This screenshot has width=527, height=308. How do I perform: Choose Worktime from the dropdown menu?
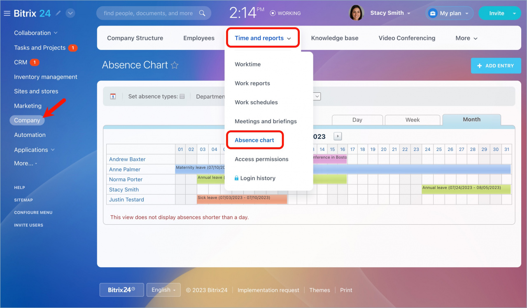tap(247, 64)
